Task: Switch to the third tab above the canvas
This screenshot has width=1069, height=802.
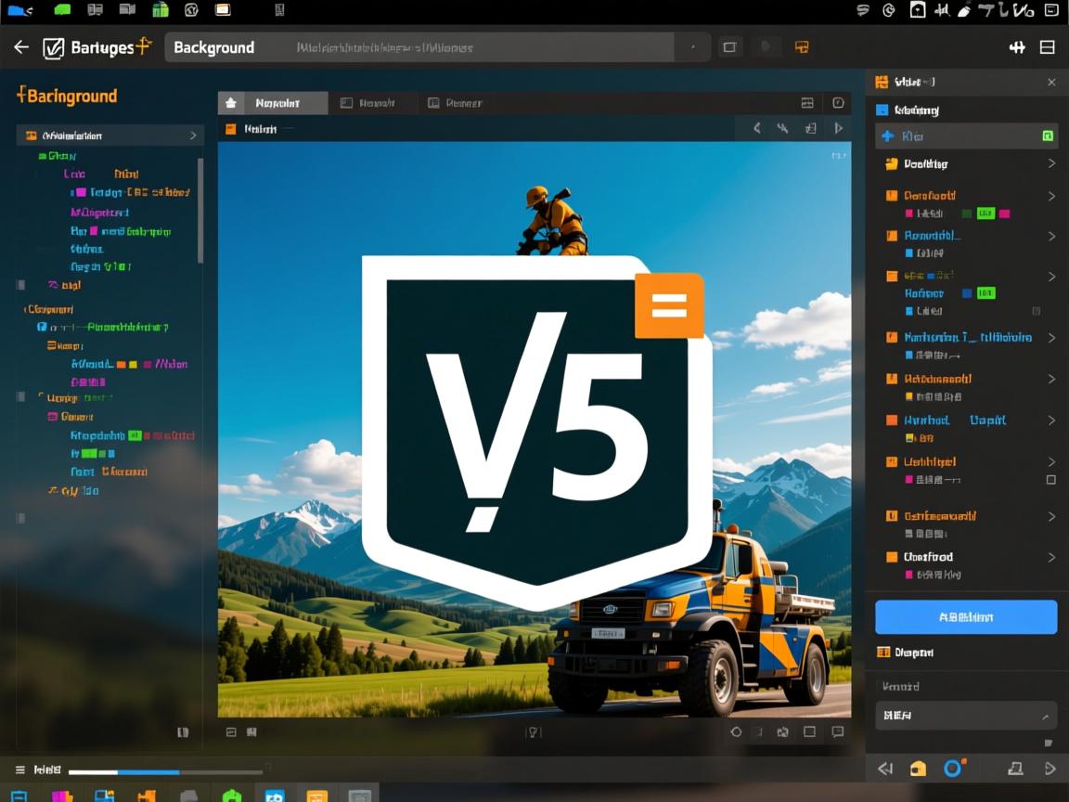Action: click(x=455, y=103)
